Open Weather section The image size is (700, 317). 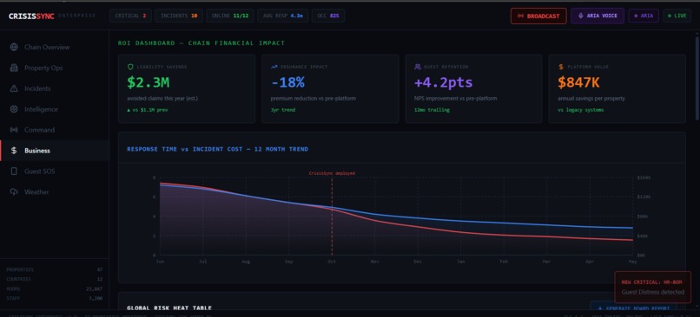click(55, 192)
